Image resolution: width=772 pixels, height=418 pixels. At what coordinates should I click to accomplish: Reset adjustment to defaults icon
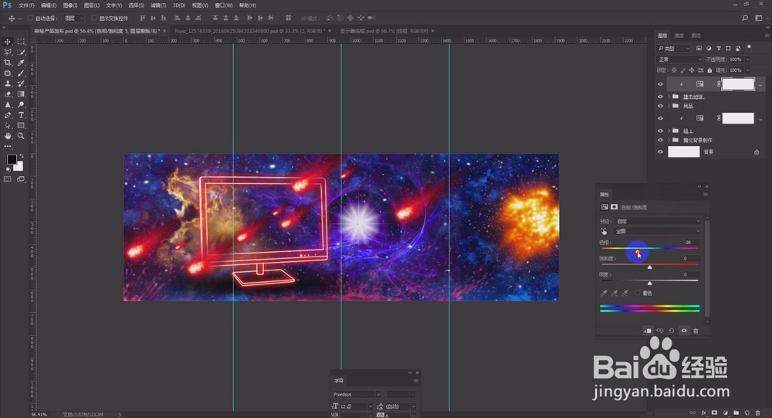(x=672, y=331)
